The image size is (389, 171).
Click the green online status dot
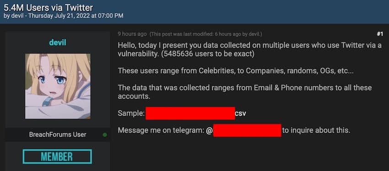pyautogui.click(x=105, y=135)
